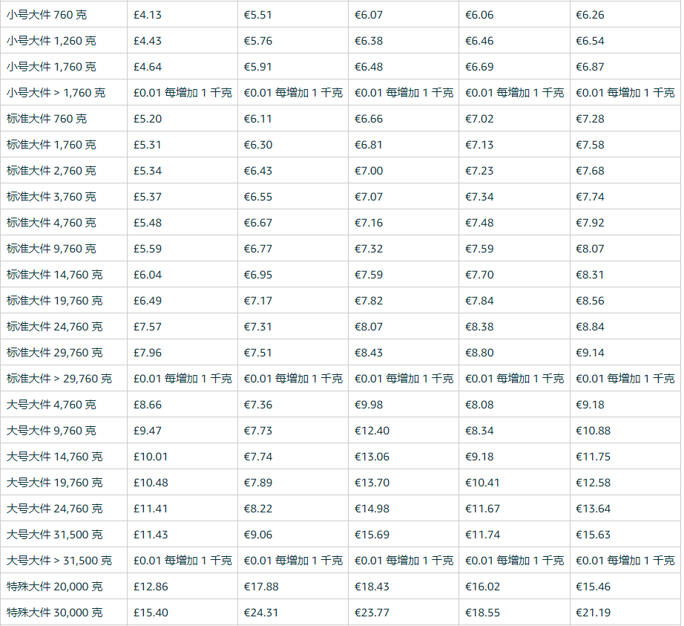Select the €14.98 price cell

click(x=372, y=509)
